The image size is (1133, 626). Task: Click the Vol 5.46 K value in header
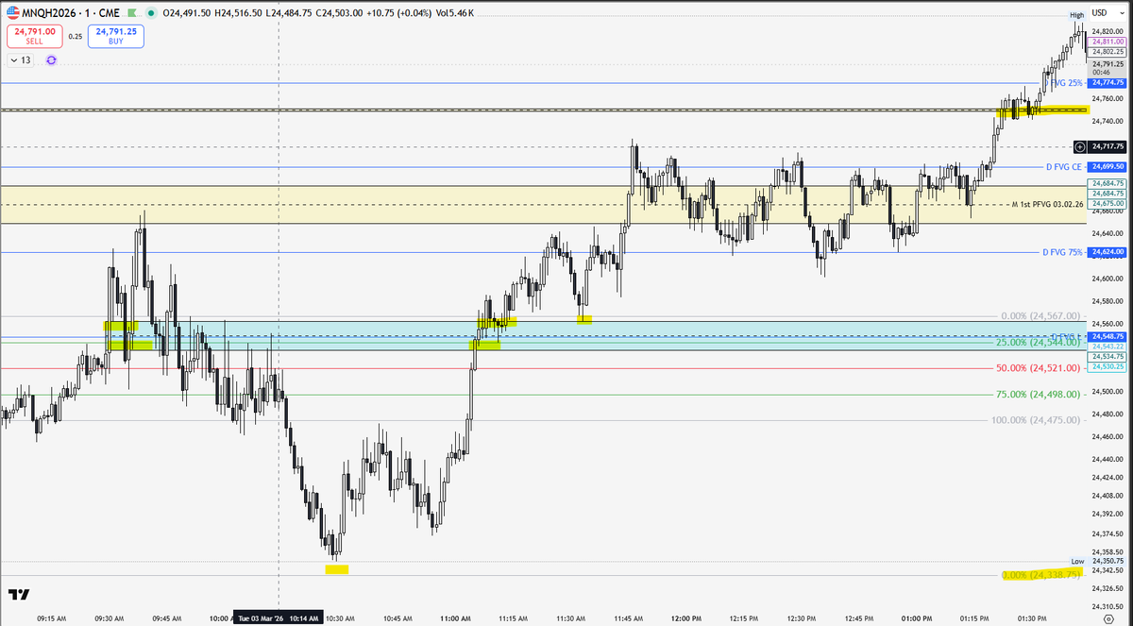tap(455, 13)
